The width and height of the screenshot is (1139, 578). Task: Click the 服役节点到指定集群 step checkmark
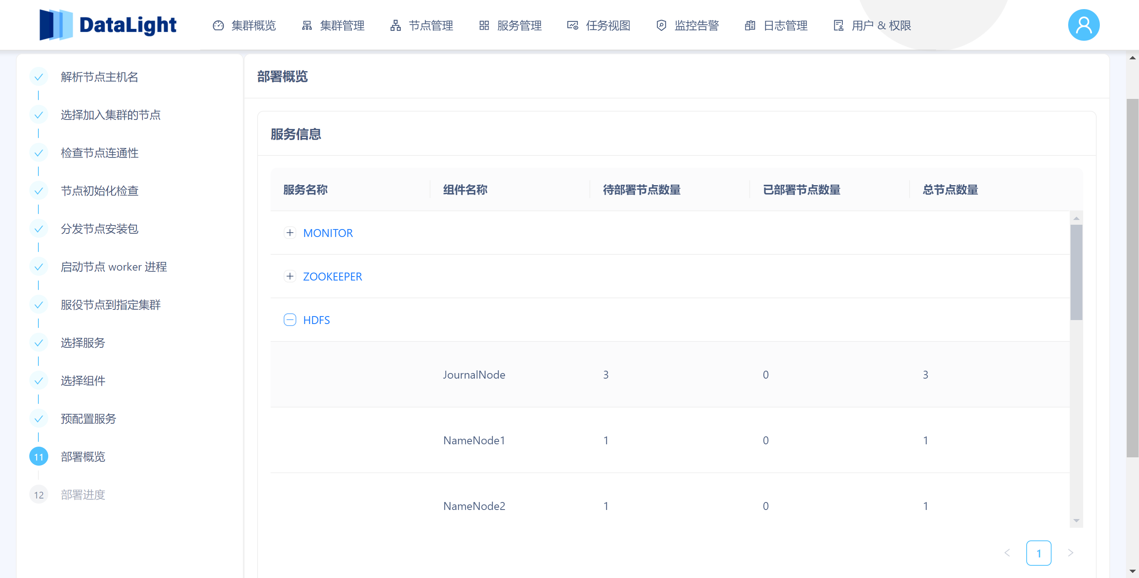[x=39, y=305]
